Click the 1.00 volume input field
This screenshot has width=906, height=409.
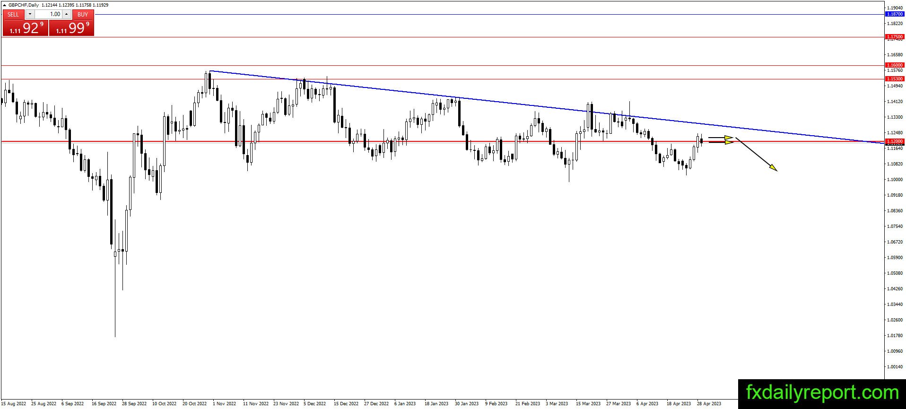(48, 14)
